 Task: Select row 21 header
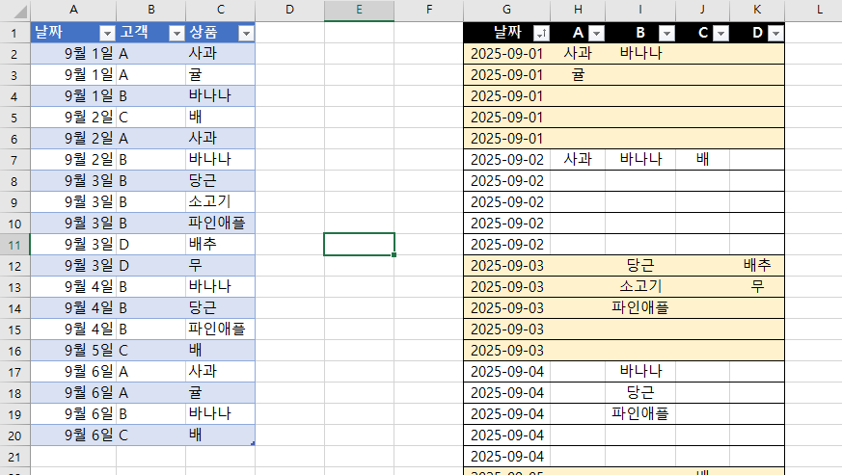point(14,455)
